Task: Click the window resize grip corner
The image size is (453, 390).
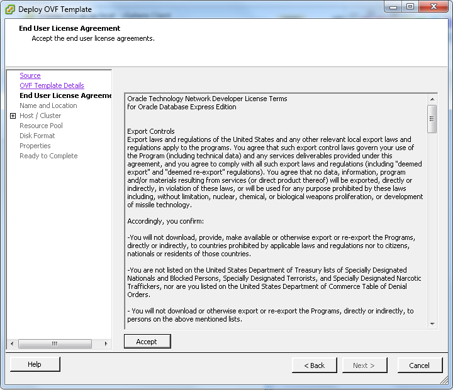Action: tap(444, 381)
